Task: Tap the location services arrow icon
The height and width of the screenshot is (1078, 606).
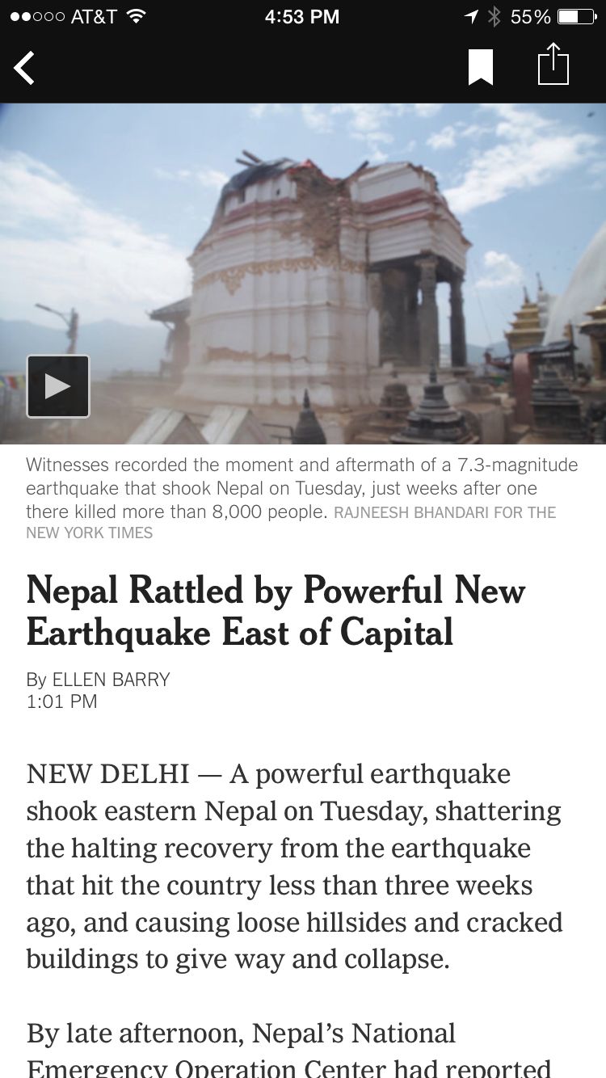Action: click(471, 16)
